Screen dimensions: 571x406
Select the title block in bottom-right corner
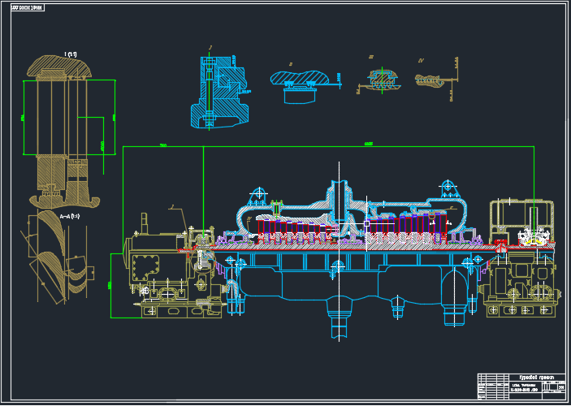click(x=520, y=385)
